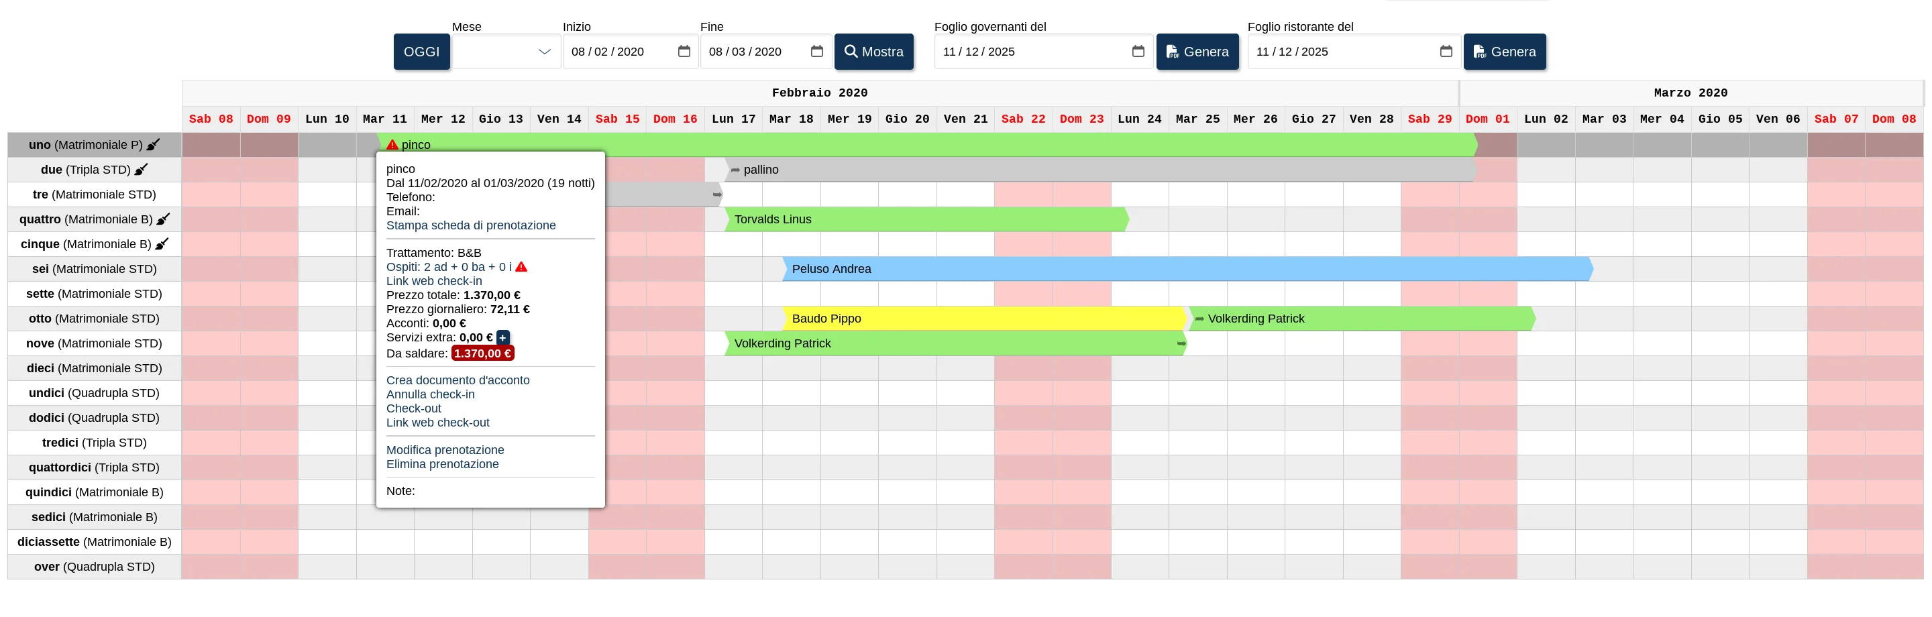Click the broom icon next to room "uno"

point(154,144)
